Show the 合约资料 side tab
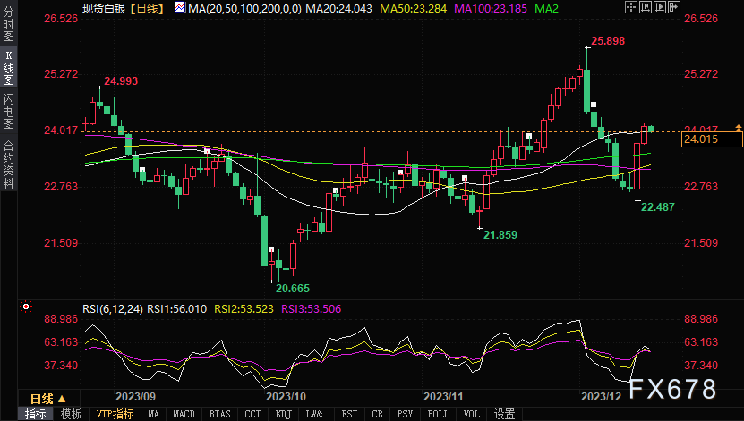The width and height of the screenshot is (744, 421). click(9, 164)
